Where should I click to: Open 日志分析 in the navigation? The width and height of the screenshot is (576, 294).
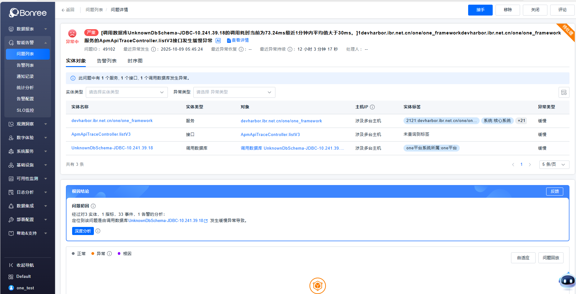25,192
